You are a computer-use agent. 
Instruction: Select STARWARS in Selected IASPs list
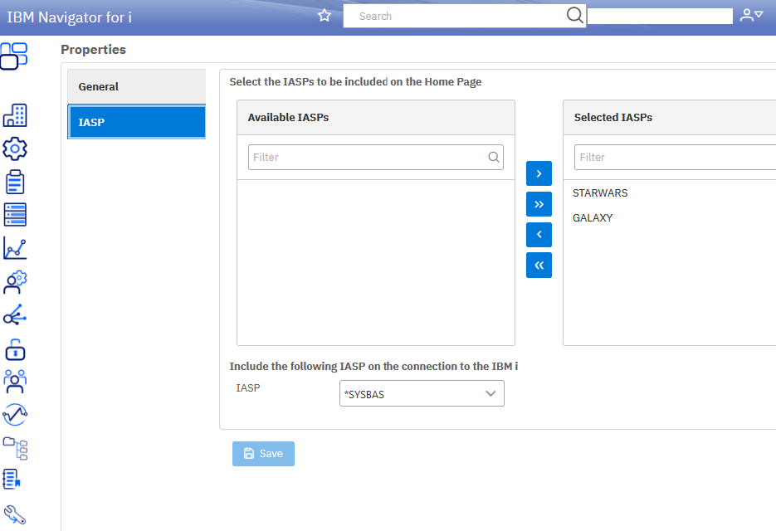tap(600, 193)
